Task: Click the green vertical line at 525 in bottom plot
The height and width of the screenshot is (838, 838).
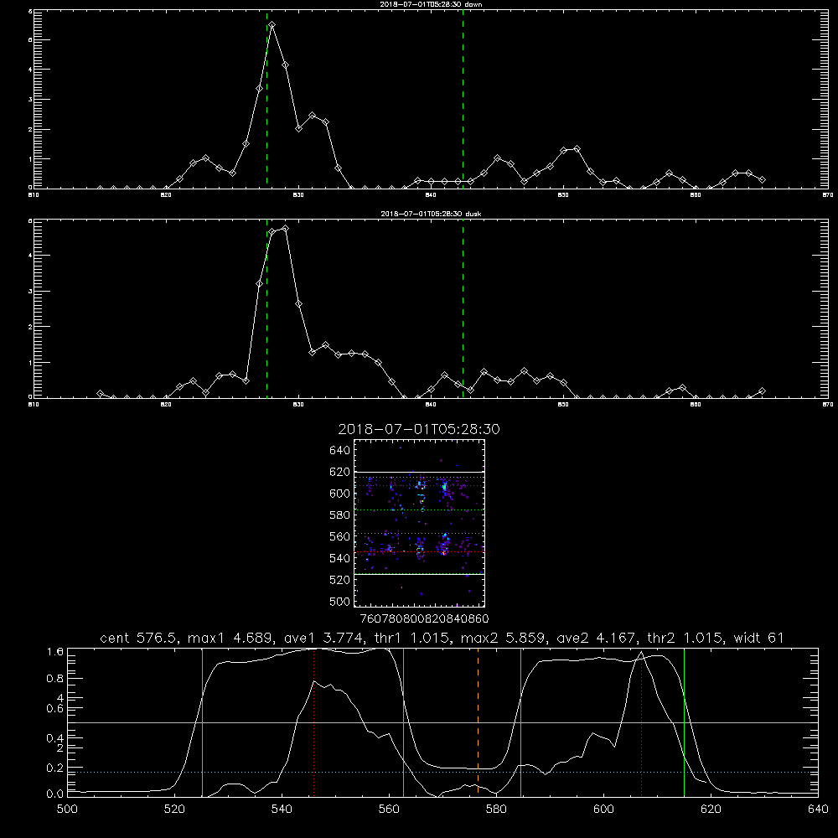Action: tap(202, 722)
